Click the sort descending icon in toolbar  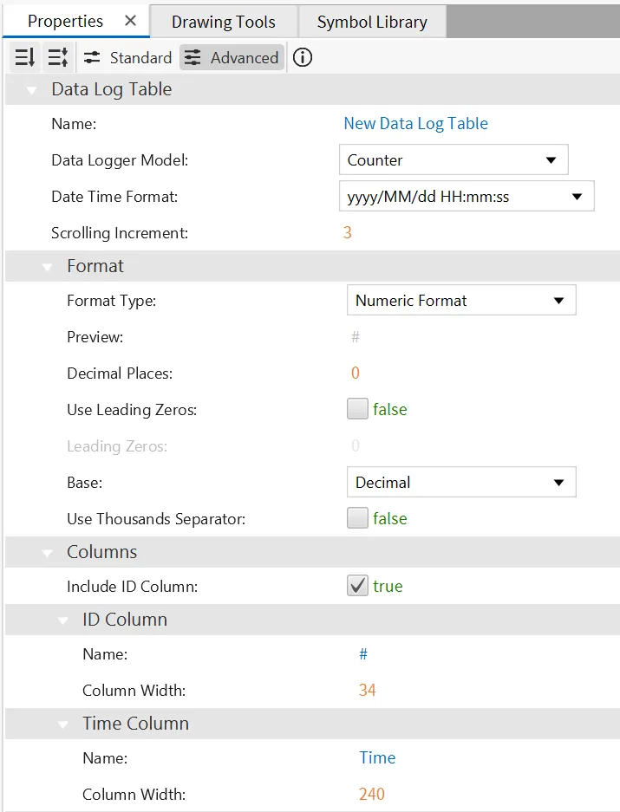[25, 58]
